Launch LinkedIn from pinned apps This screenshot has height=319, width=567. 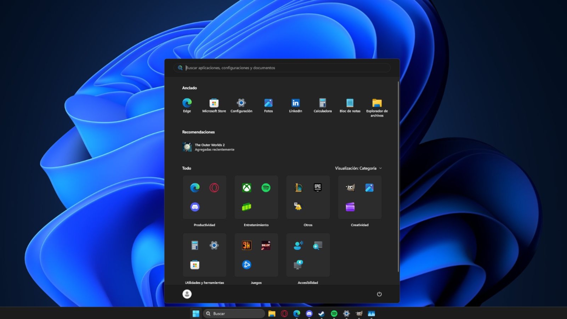[295, 103]
